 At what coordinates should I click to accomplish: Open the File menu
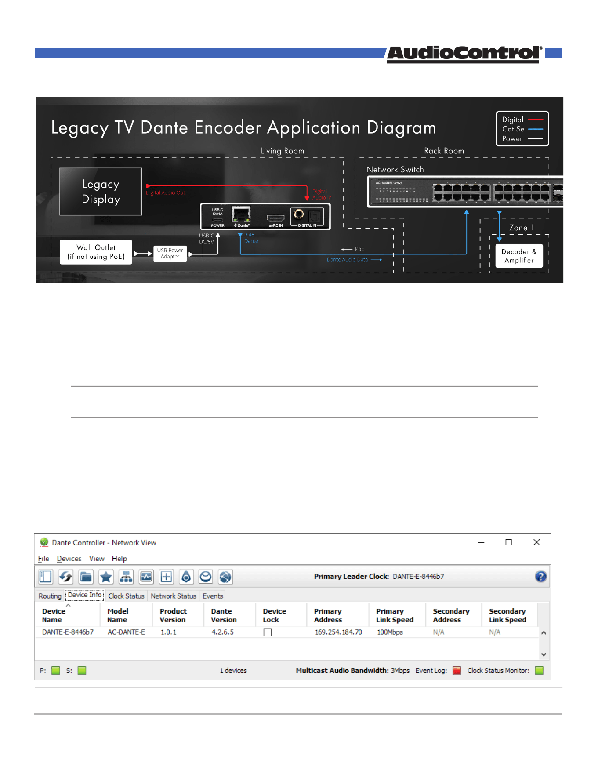point(43,559)
